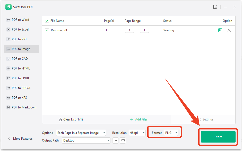The width and height of the screenshot is (242, 151).
Task: Switch to PDF to Markdown conversion
Action: tap(22, 107)
